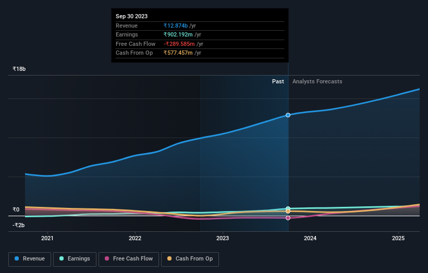Click the -₹2b y-axis label

click(19, 225)
